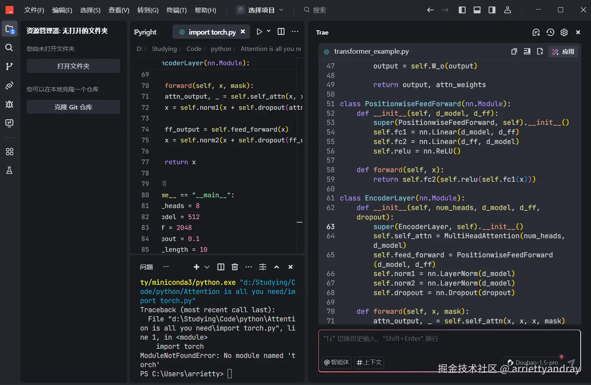Viewport: 591px width, 385px height.
Task: Copy the transformer_example.py code block
Action: [x=514, y=51]
